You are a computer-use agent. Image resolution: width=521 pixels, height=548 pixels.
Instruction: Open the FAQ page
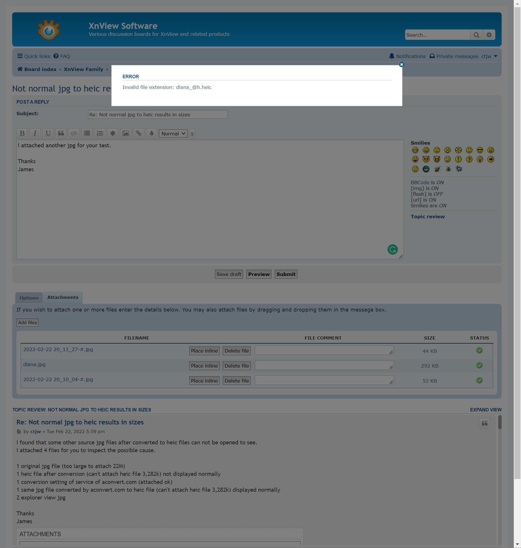click(62, 56)
